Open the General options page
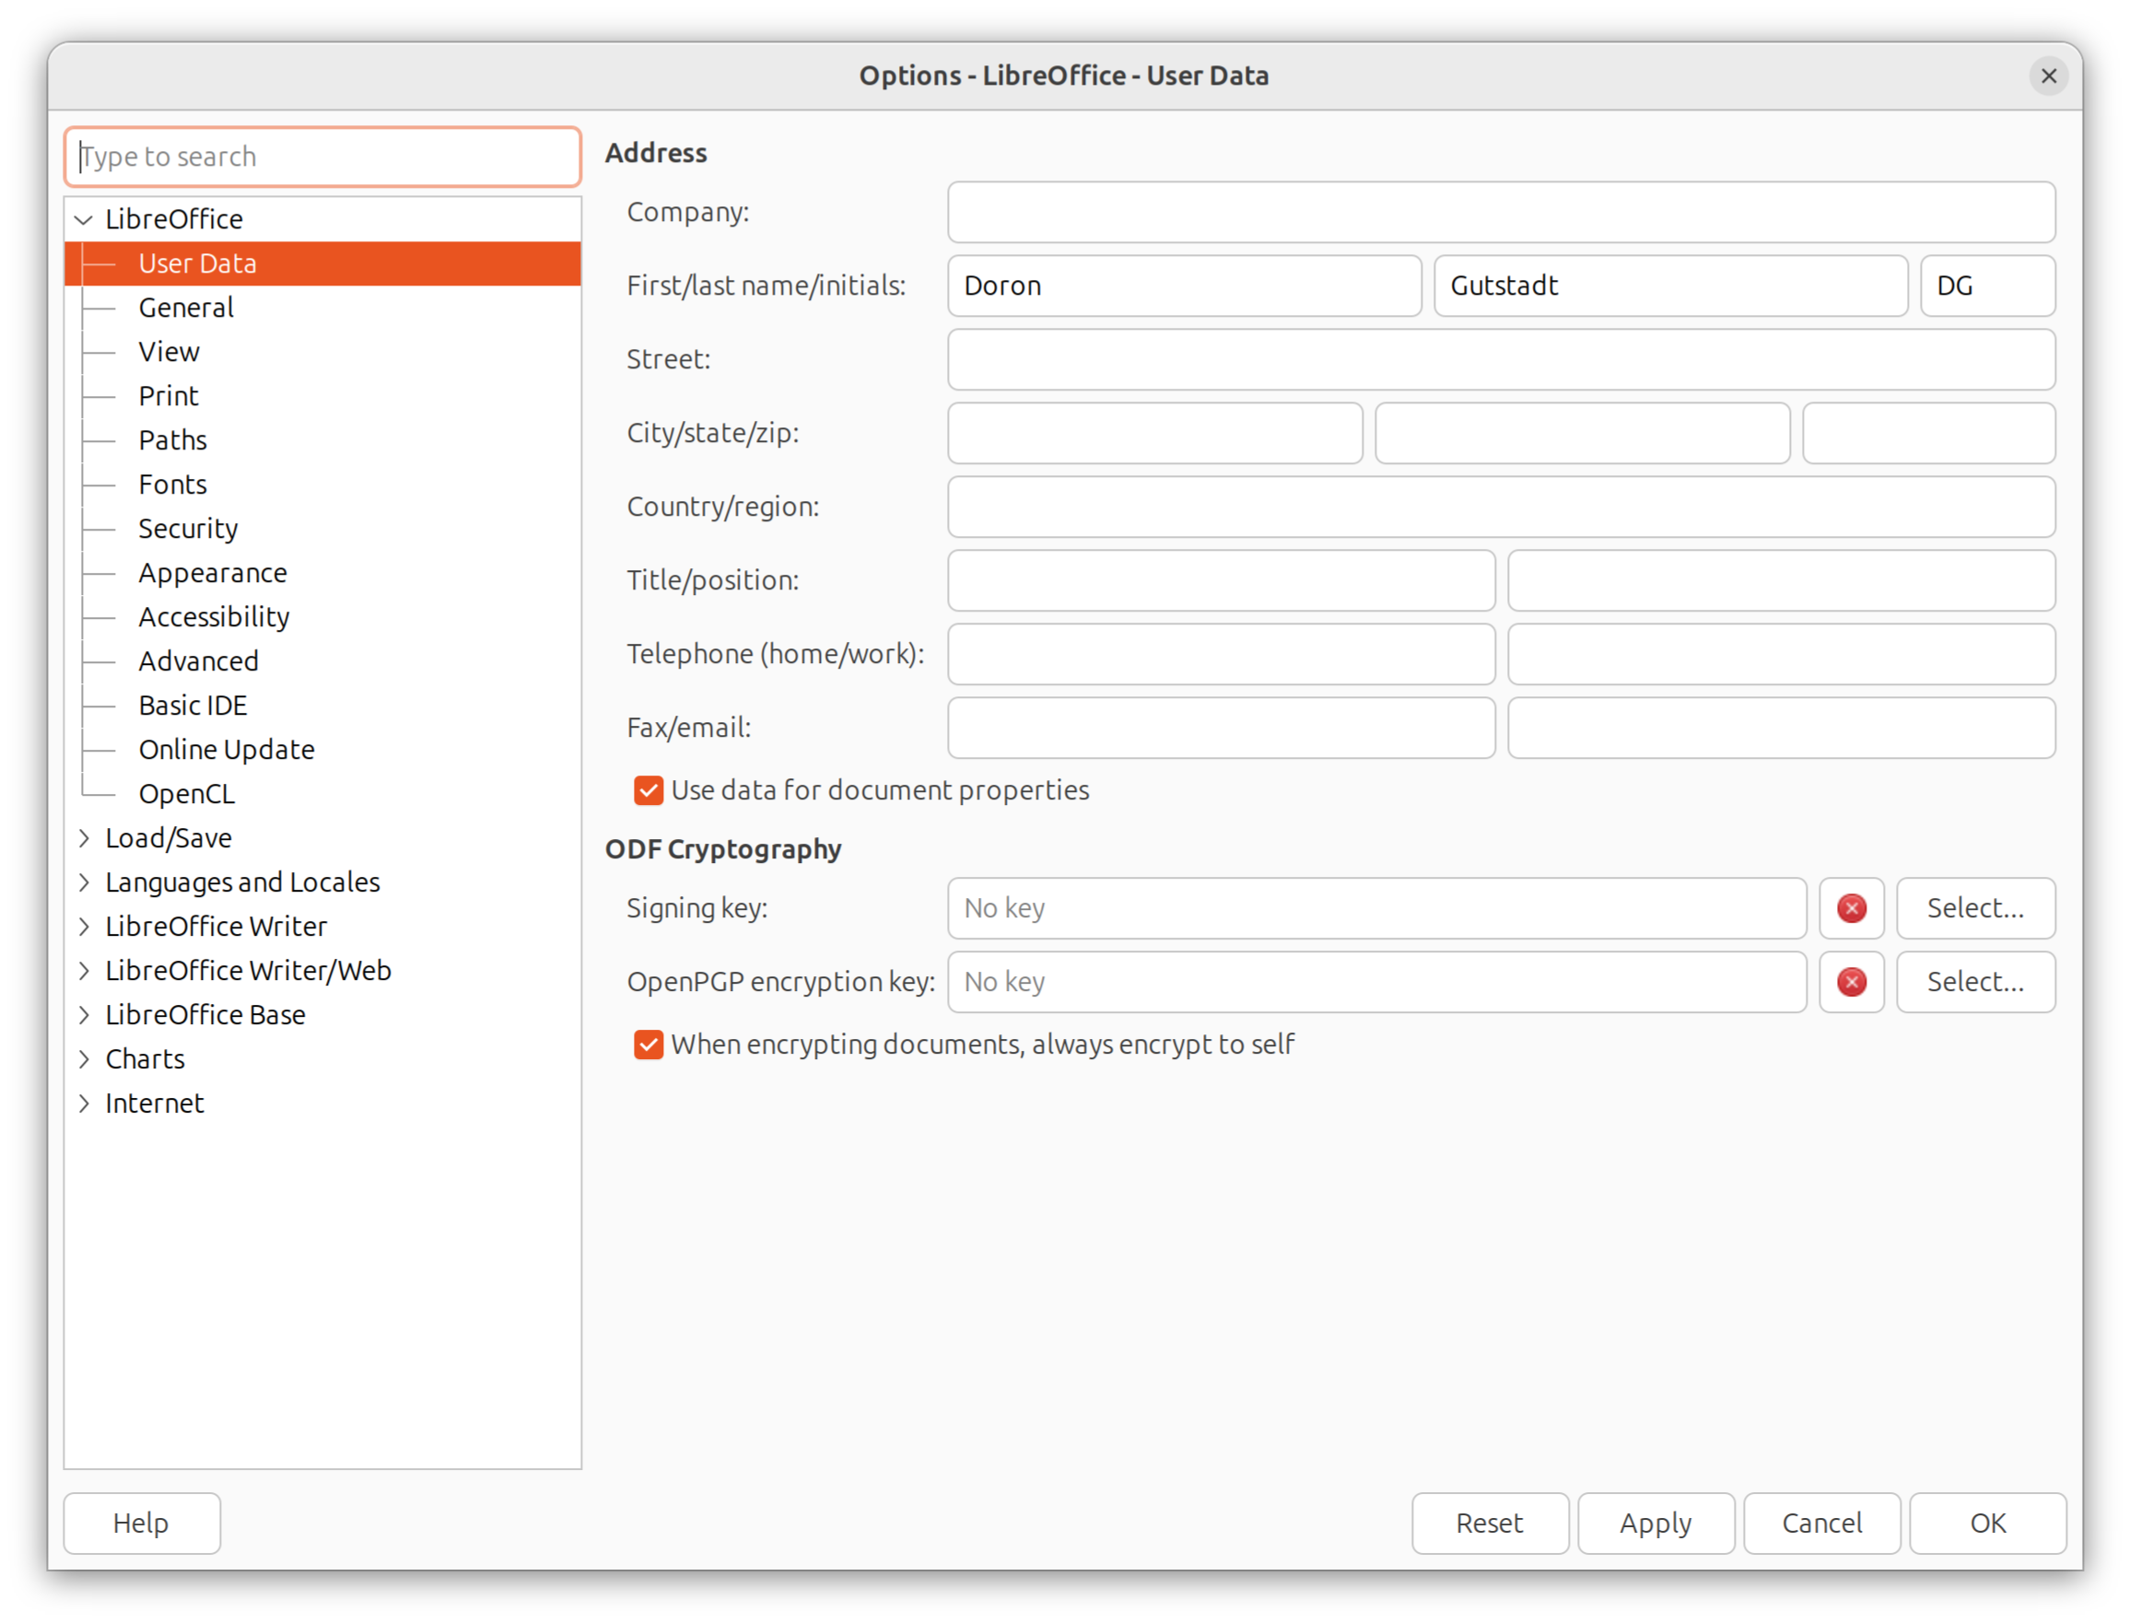 tap(185, 308)
